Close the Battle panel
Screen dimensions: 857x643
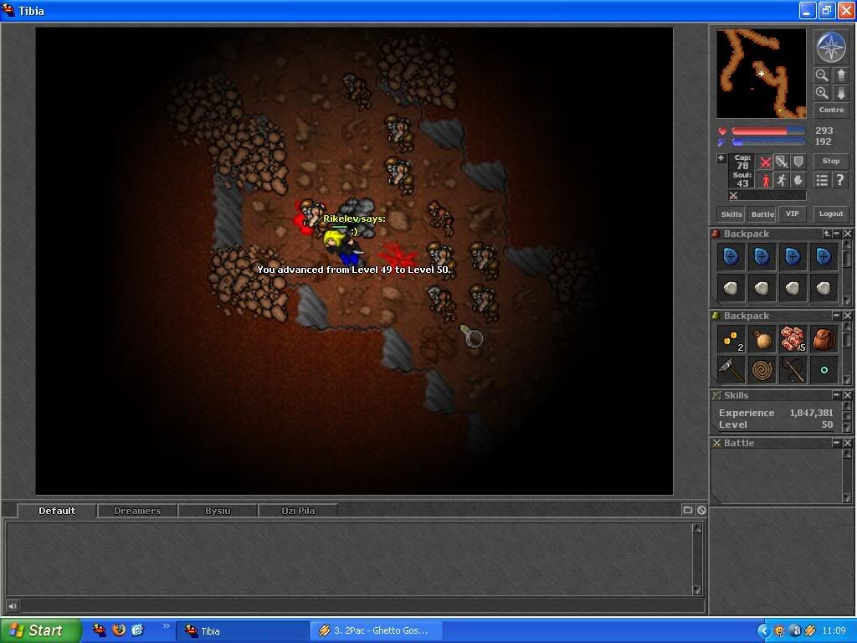[x=847, y=443]
